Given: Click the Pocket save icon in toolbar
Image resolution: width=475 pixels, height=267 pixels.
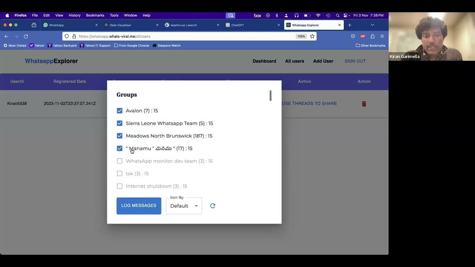Looking at the screenshot, I should pos(353,36).
